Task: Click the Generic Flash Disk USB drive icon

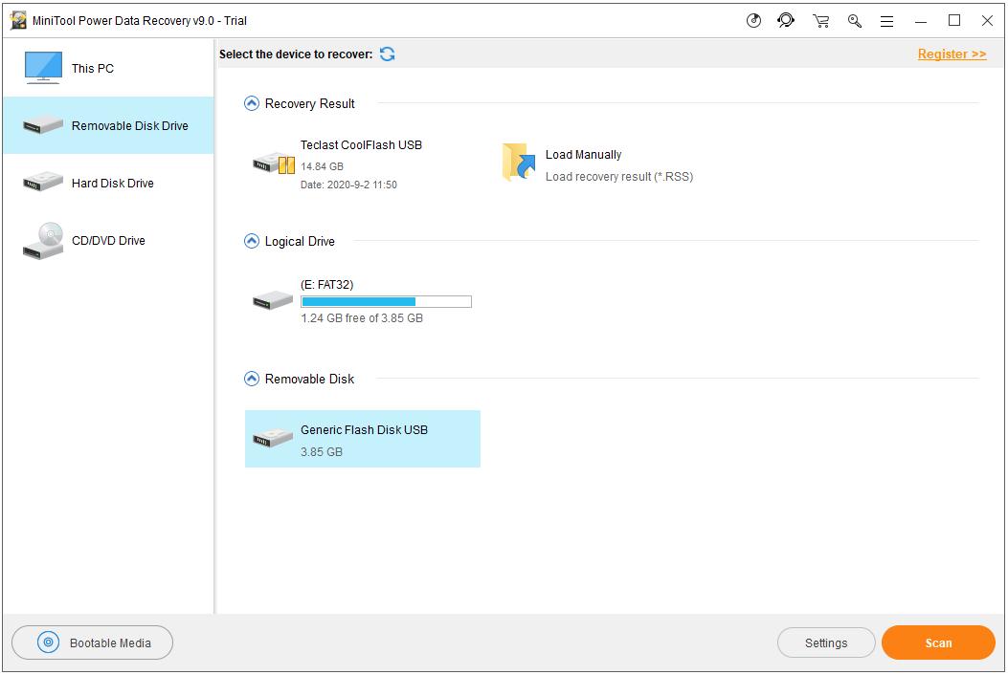Action: pyautogui.click(x=273, y=438)
